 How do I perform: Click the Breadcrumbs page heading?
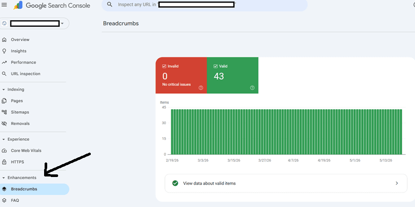(121, 23)
